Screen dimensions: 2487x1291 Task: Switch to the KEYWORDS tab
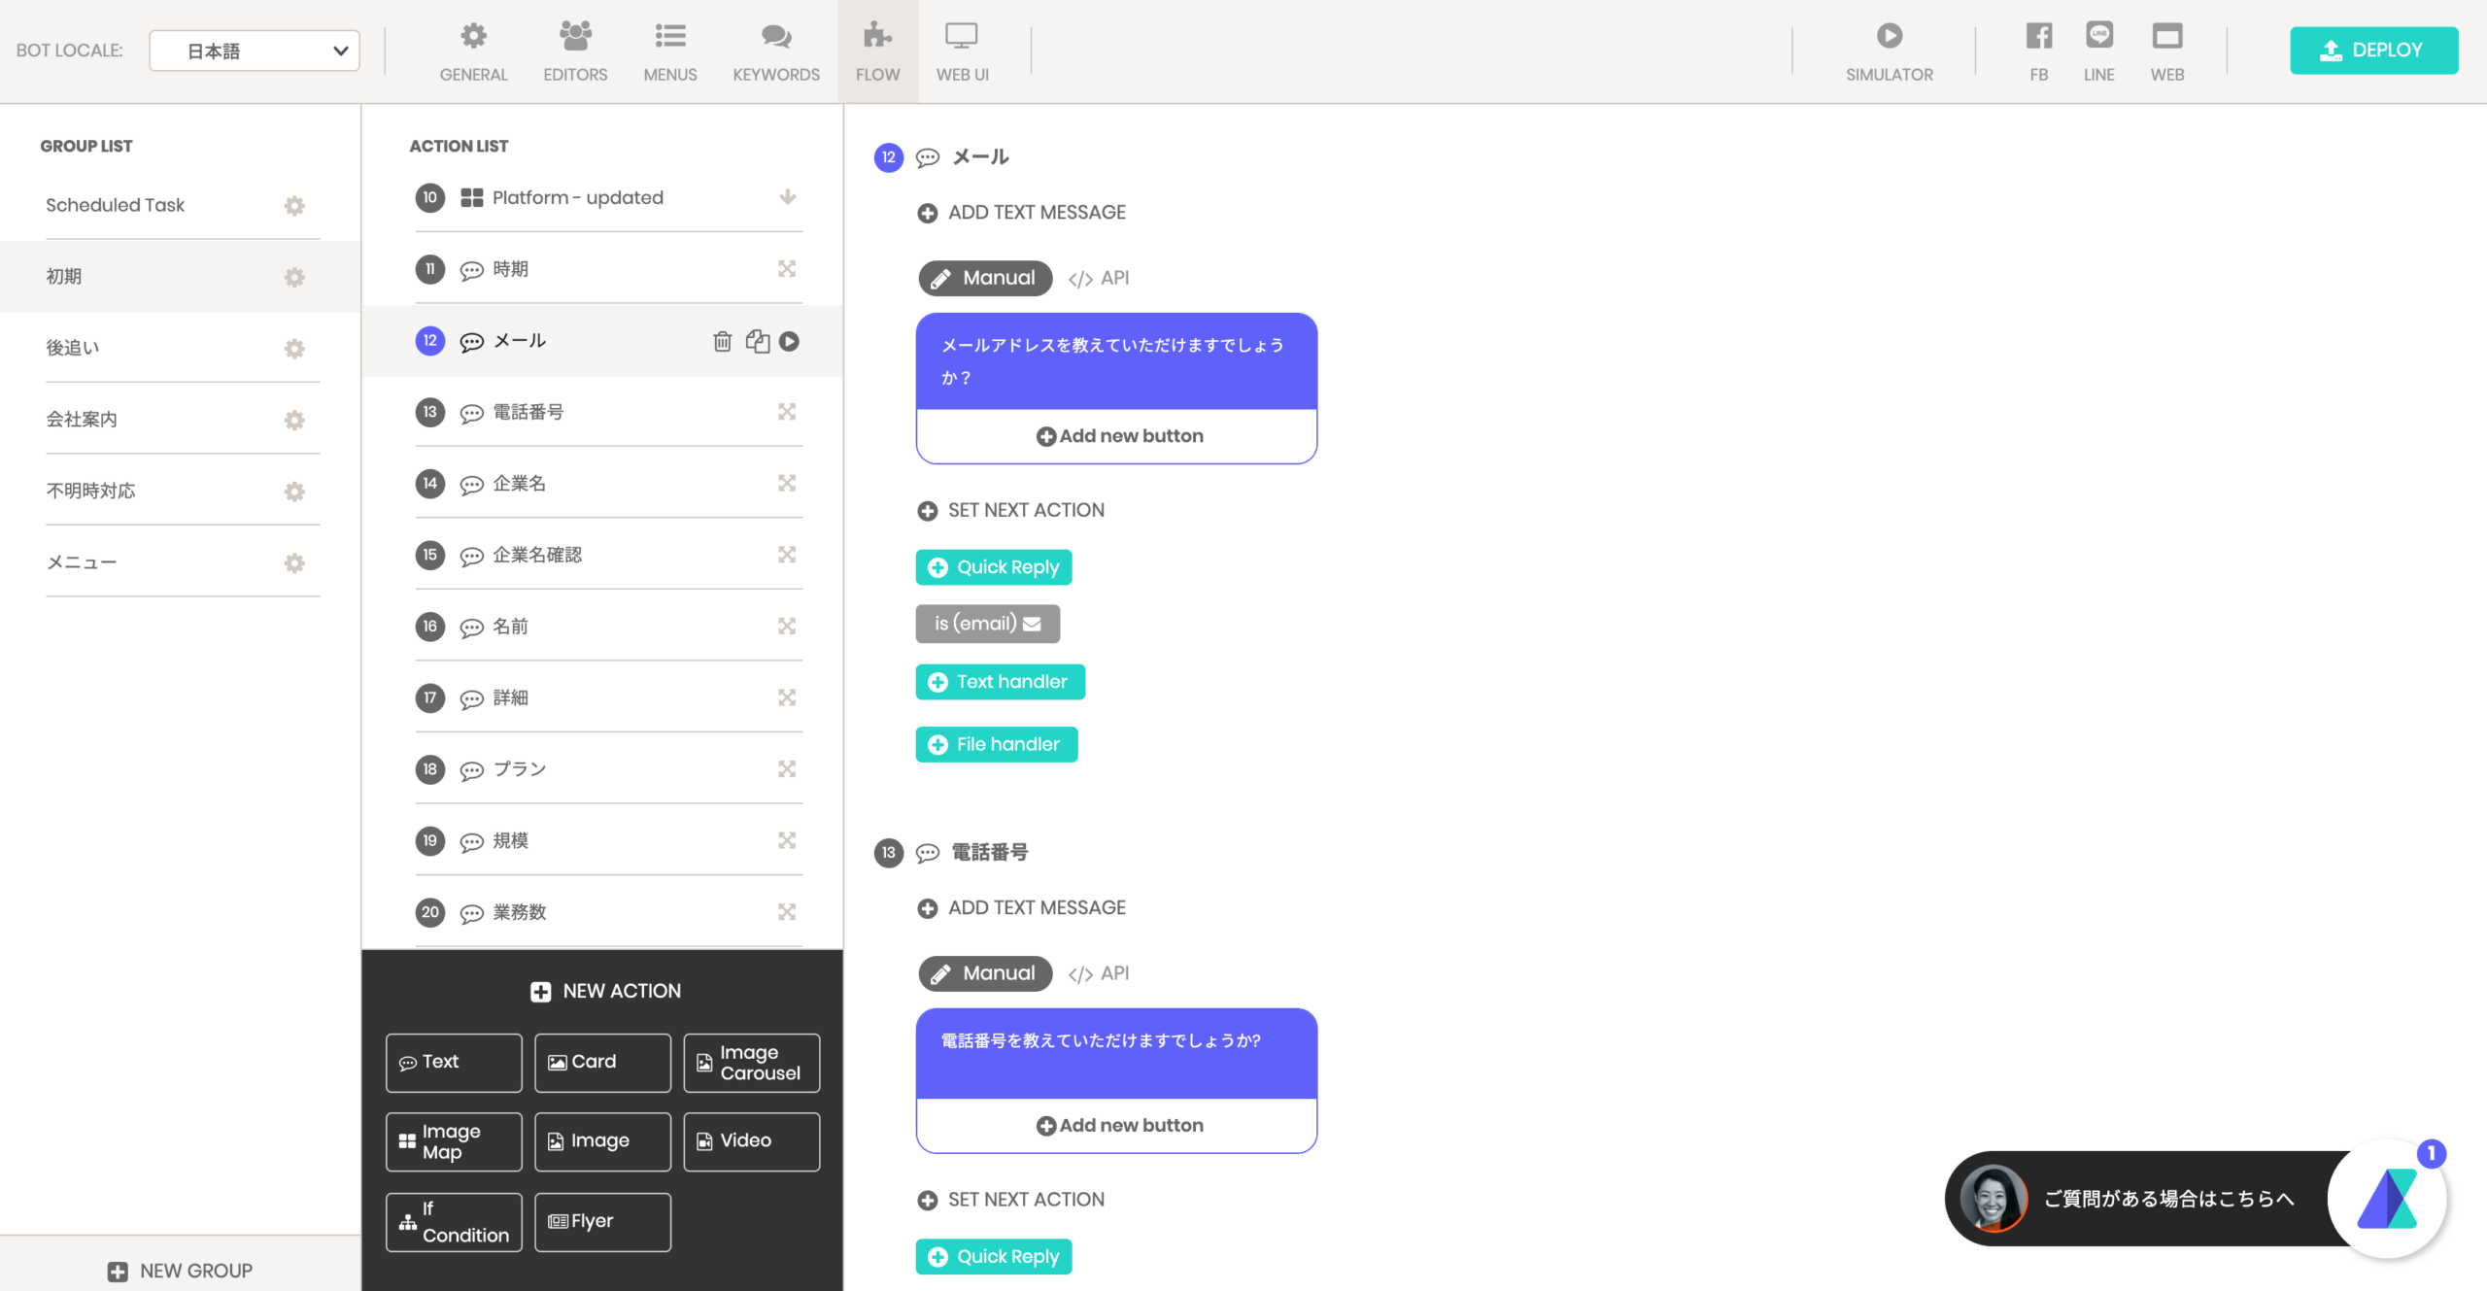775,51
